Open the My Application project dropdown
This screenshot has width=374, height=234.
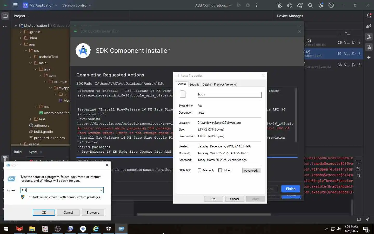click(x=40, y=5)
